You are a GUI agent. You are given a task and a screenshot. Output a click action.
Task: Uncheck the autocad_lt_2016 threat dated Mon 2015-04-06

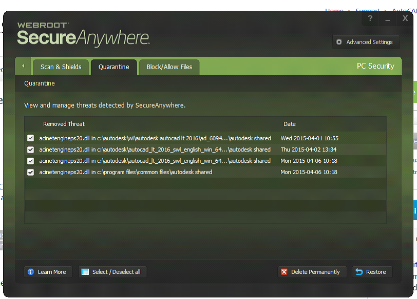click(x=31, y=161)
